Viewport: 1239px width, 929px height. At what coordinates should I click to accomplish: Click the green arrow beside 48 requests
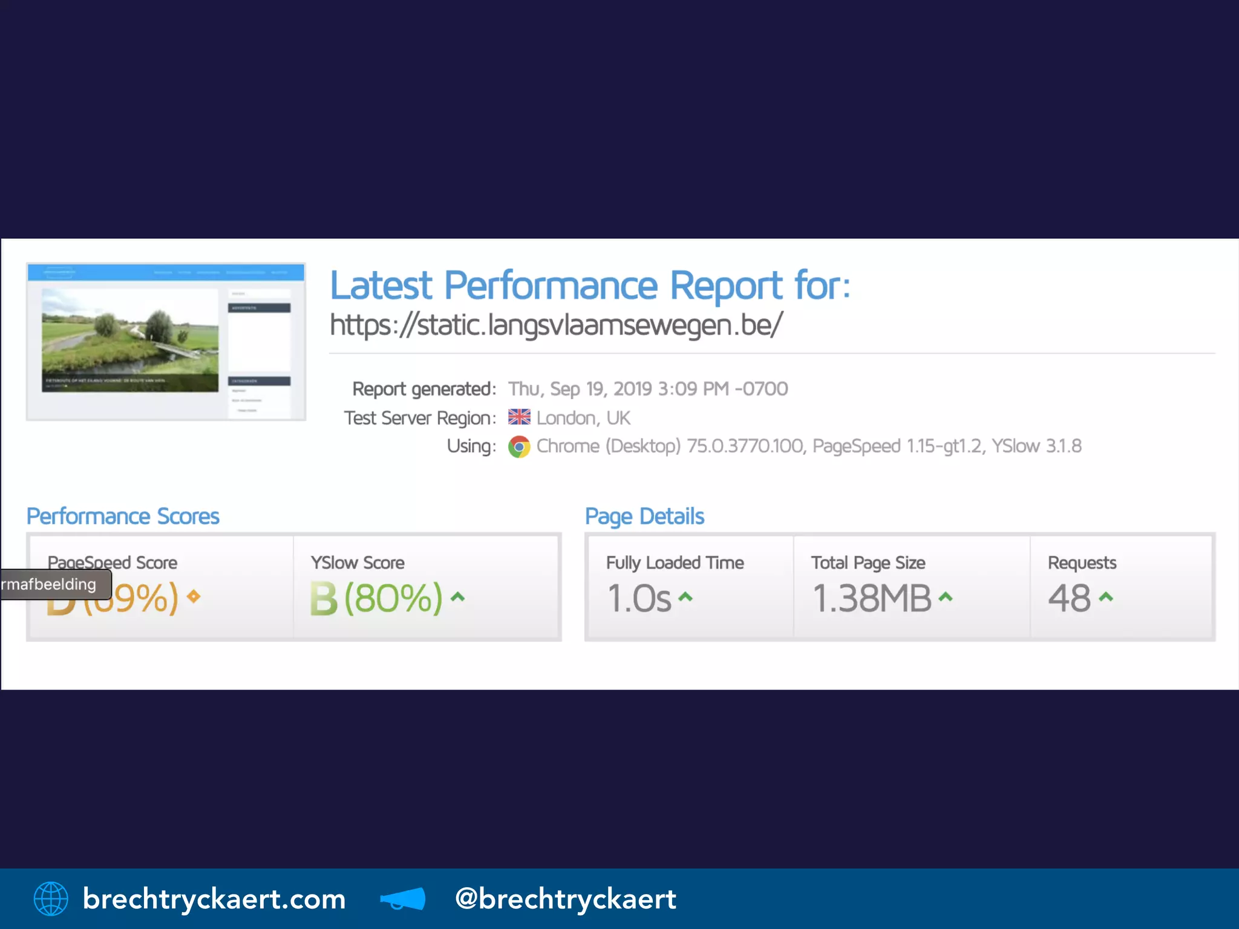tap(1106, 597)
